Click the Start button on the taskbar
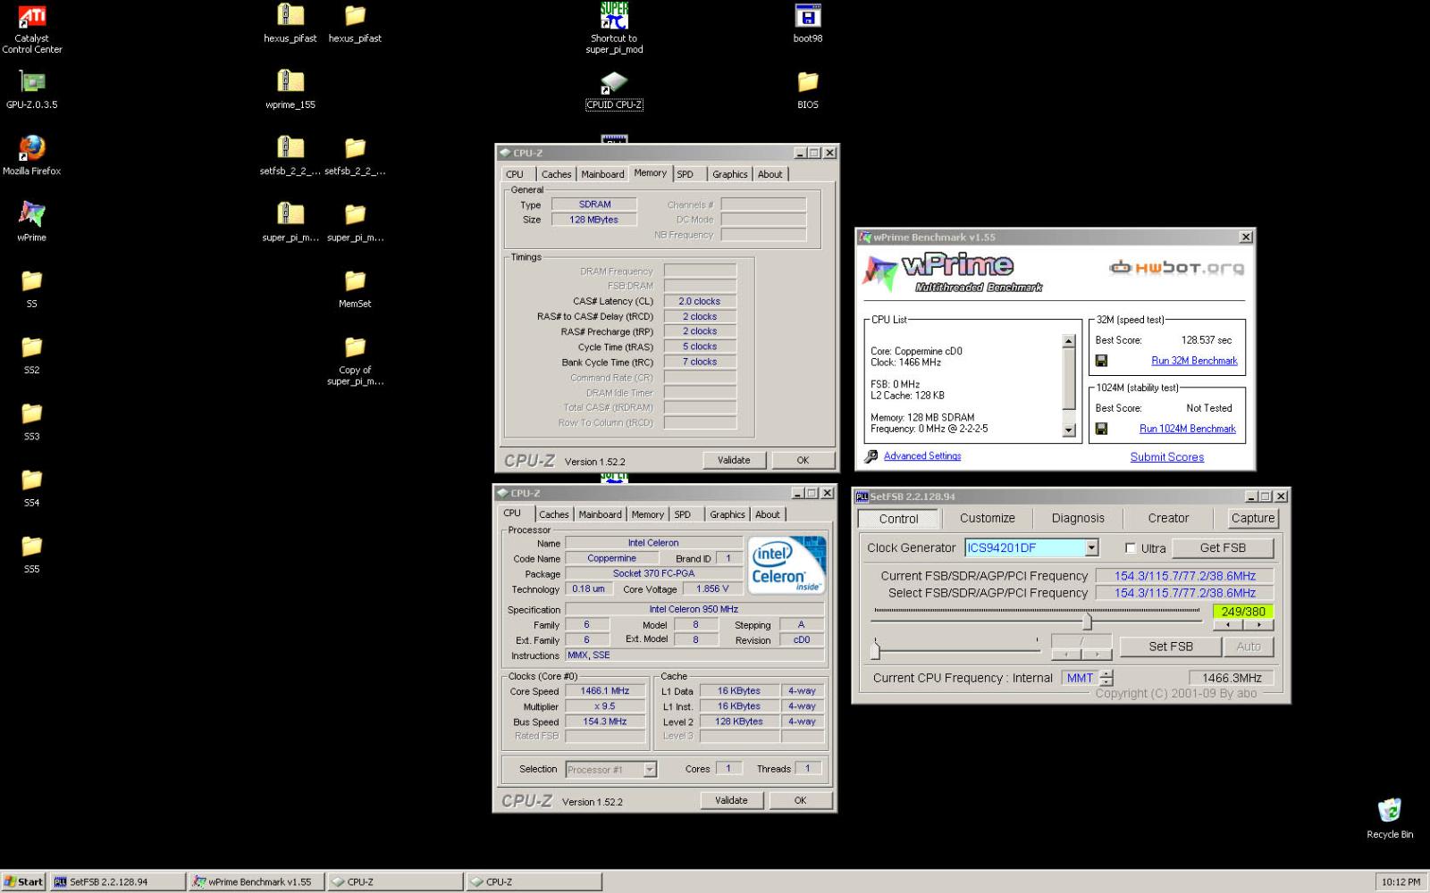Screen dimensions: 1430x893 coord(23,882)
